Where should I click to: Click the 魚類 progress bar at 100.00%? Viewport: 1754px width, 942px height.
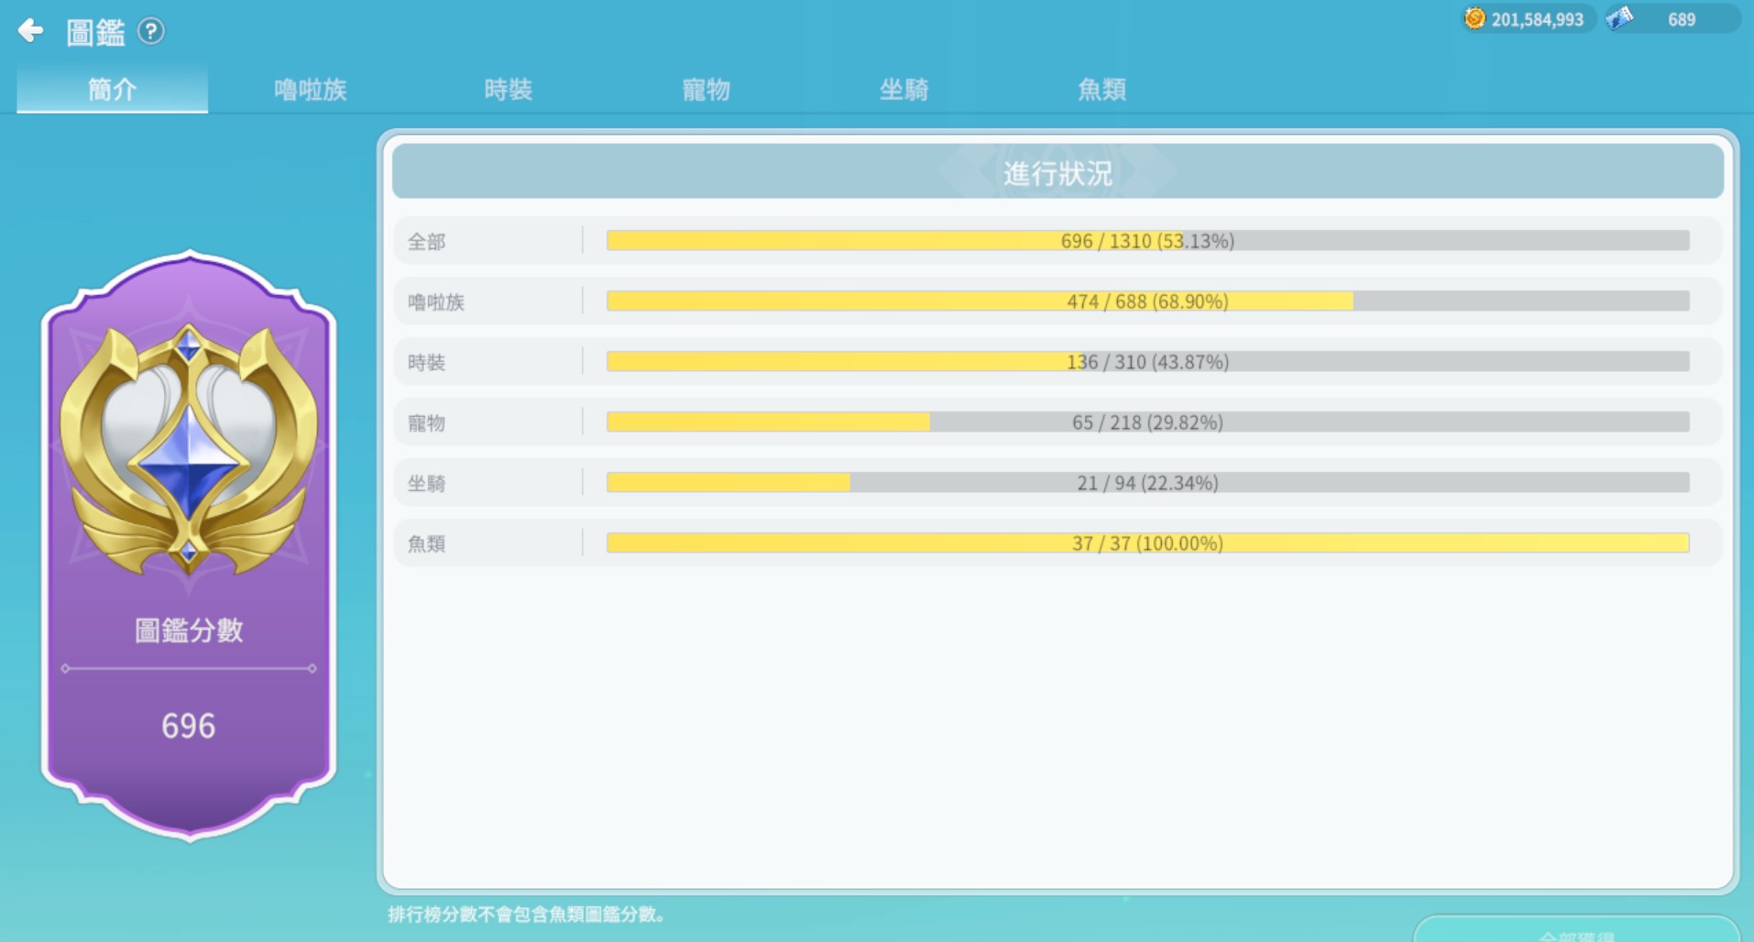pos(1147,543)
